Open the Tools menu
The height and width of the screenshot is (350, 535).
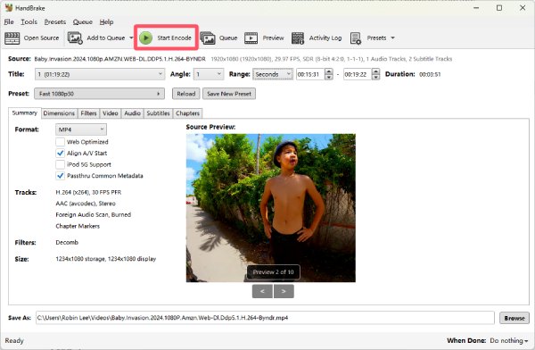point(29,21)
